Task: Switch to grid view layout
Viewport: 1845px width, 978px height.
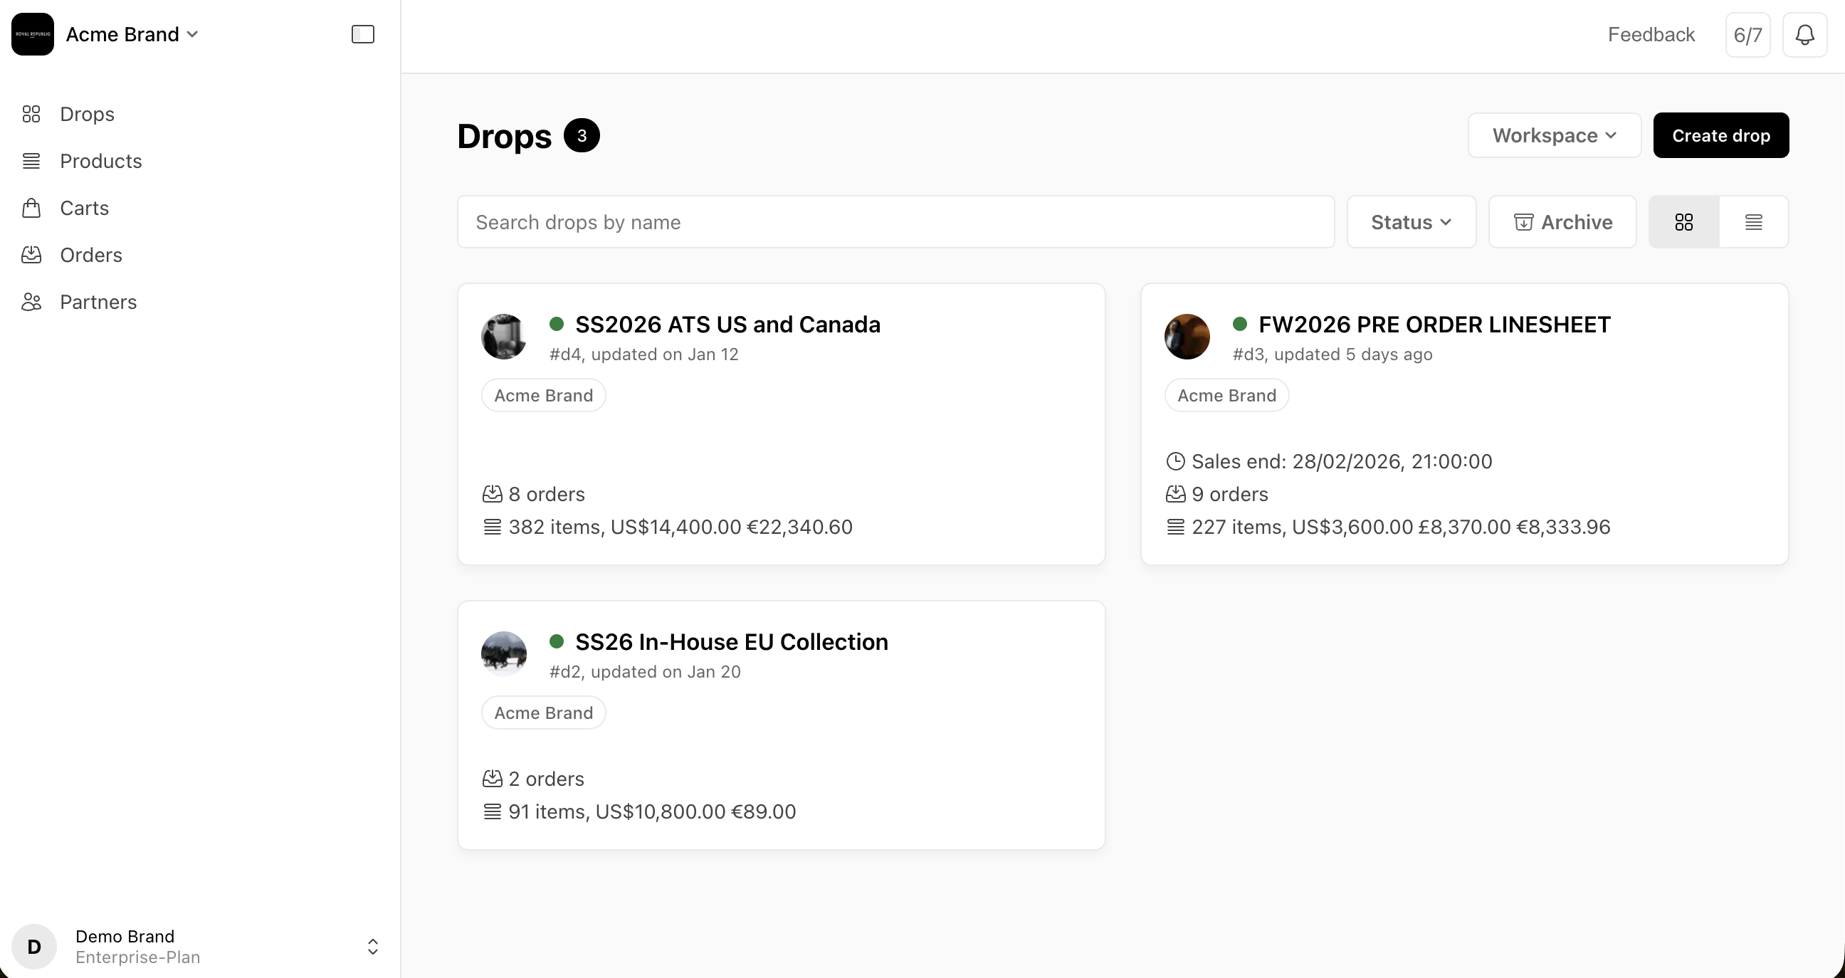Action: [x=1684, y=222]
